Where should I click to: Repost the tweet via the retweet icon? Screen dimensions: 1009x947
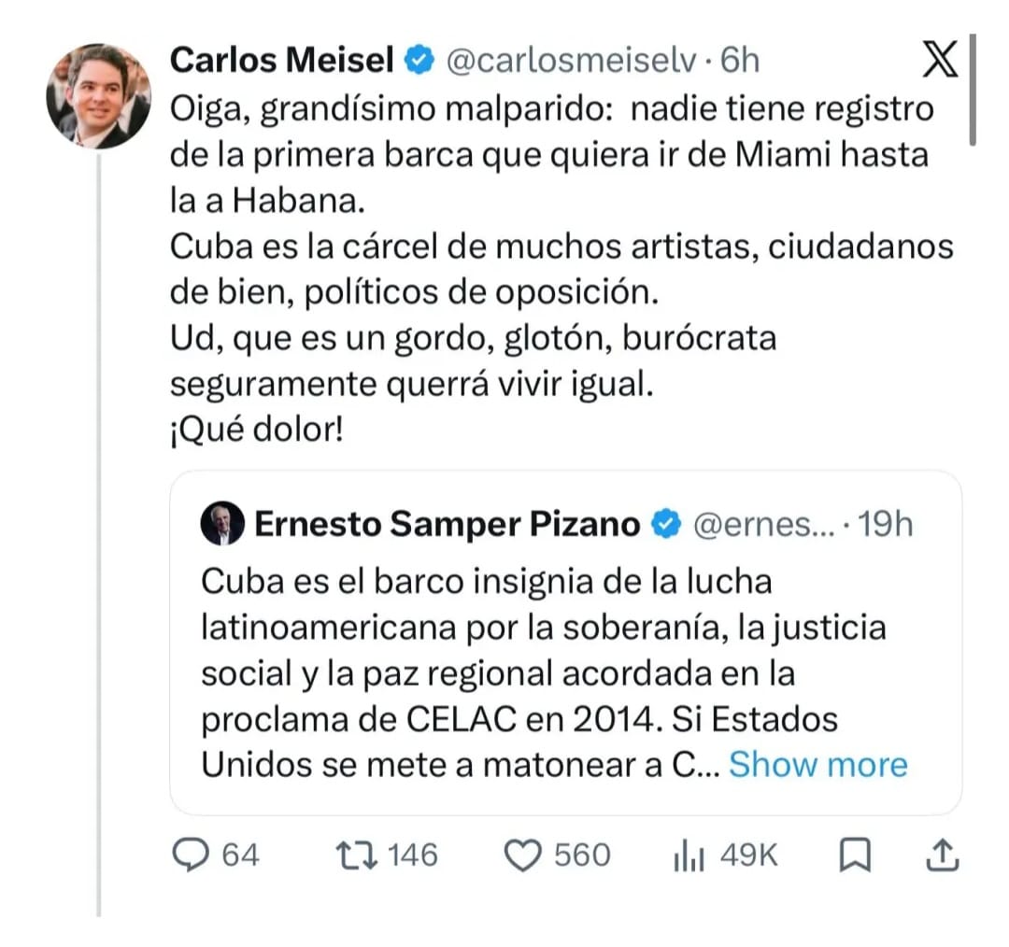point(357,855)
